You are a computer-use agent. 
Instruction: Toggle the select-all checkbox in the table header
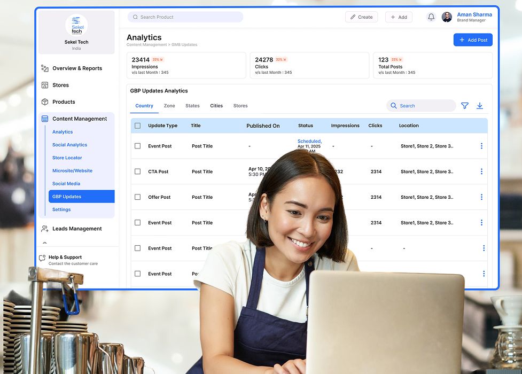[x=137, y=125]
